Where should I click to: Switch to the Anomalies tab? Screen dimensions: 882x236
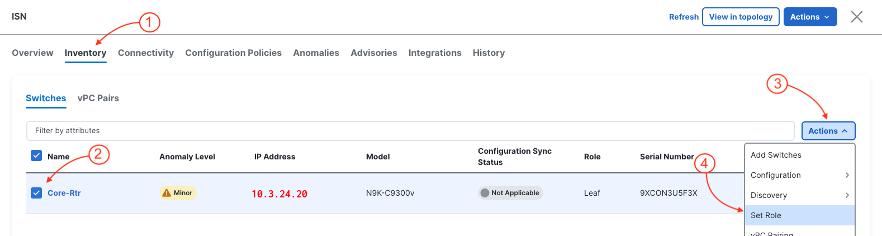point(316,53)
